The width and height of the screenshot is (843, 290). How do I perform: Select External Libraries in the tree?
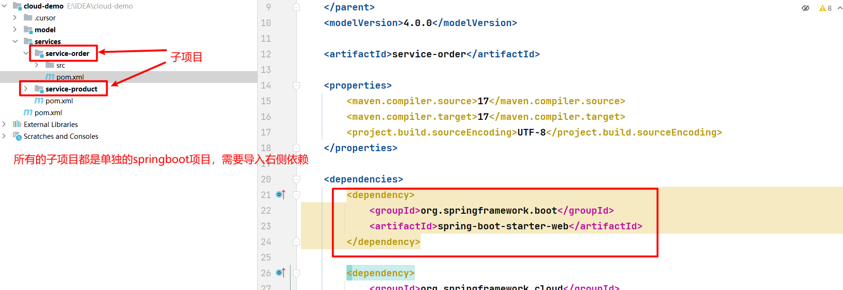51,124
